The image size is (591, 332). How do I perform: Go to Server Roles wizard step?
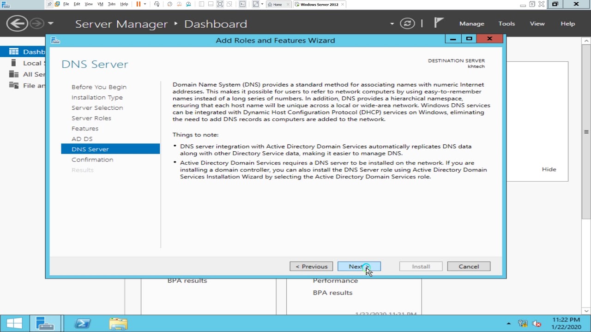tap(91, 118)
